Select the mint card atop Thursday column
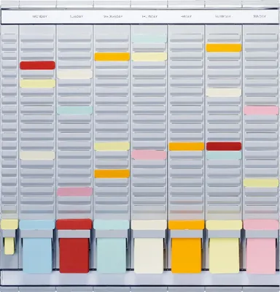280x292 pixels. click(x=149, y=39)
